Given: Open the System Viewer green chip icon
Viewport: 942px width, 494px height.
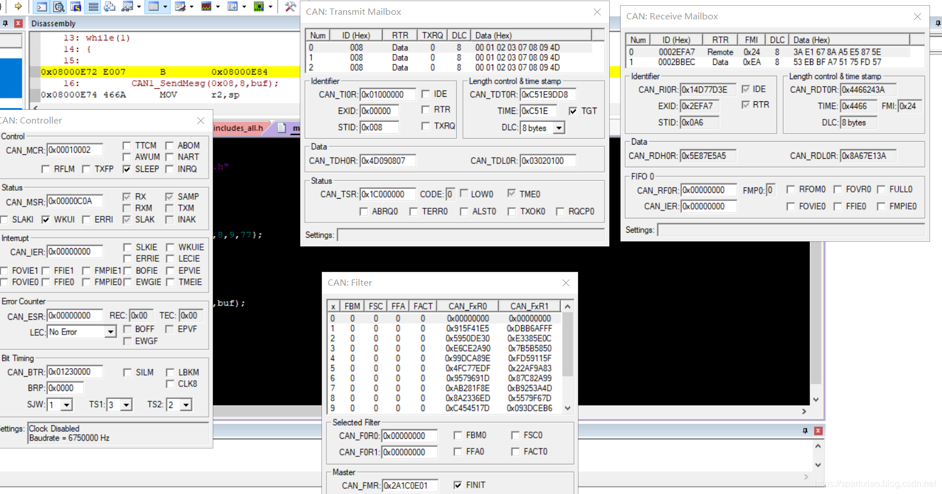Looking at the screenshot, I should click(x=259, y=6).
